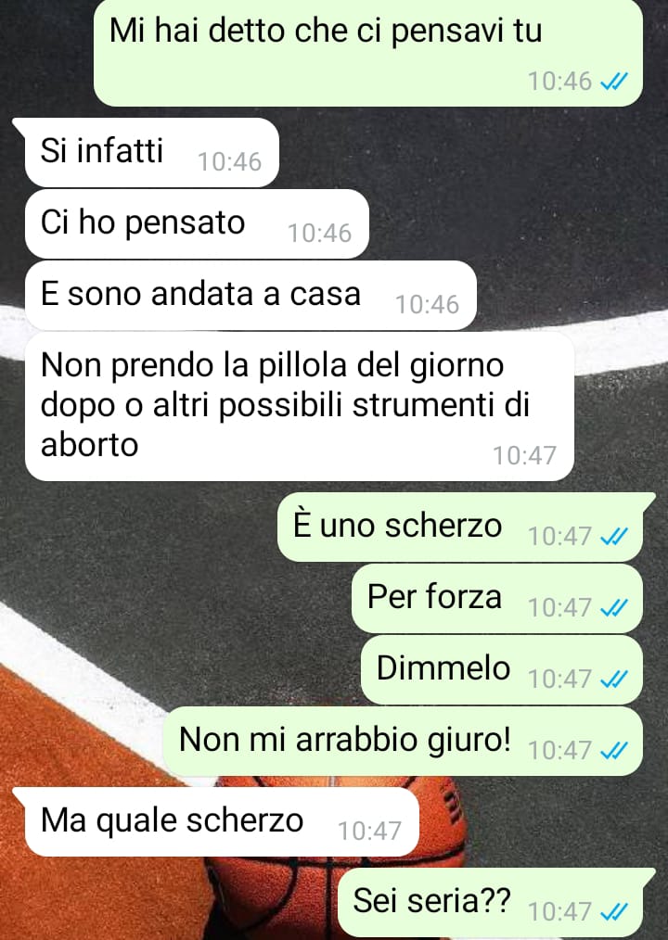
Task: Tap the double check ticks next to 'È uno scherzo'
Action: (614, 536)
